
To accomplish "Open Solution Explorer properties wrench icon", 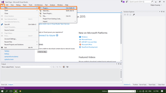I will coord(134,15).
